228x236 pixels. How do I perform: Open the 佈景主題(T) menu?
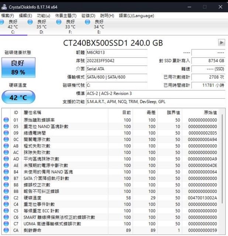point(66,16)
